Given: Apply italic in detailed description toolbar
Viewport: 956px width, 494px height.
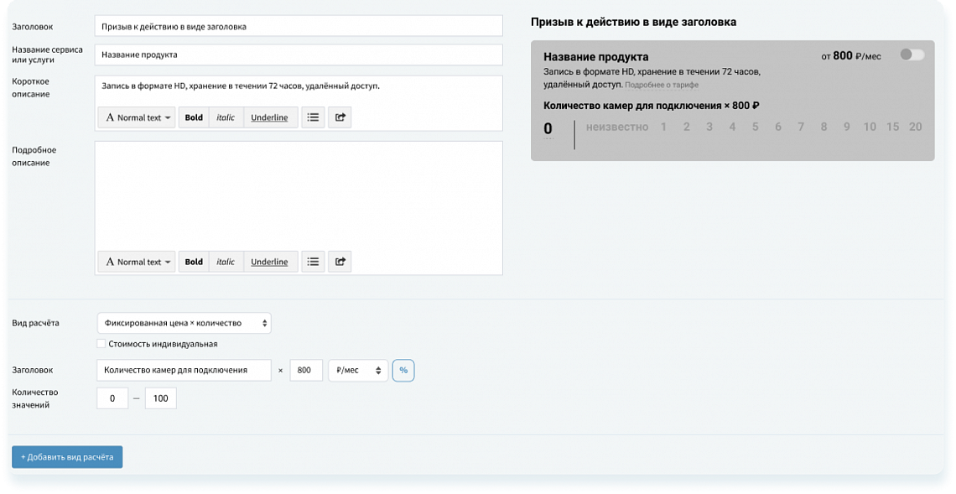Looking at the screenshot, I should pyautogui.click(x=226, y=261).
